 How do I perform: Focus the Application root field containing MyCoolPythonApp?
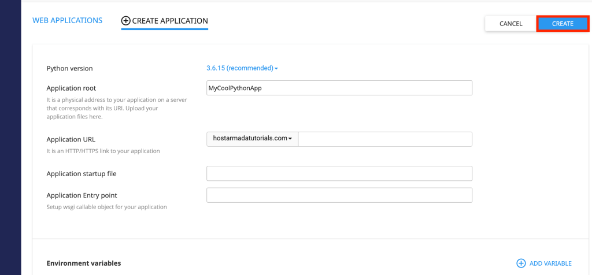[x=339, y=88]
